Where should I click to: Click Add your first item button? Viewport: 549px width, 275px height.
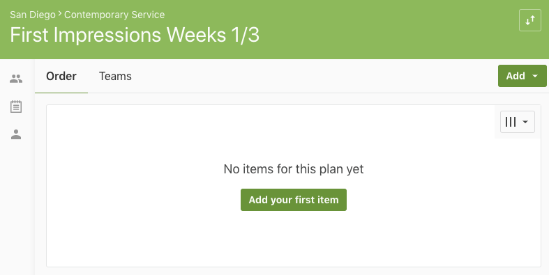[x=294, y=200]
